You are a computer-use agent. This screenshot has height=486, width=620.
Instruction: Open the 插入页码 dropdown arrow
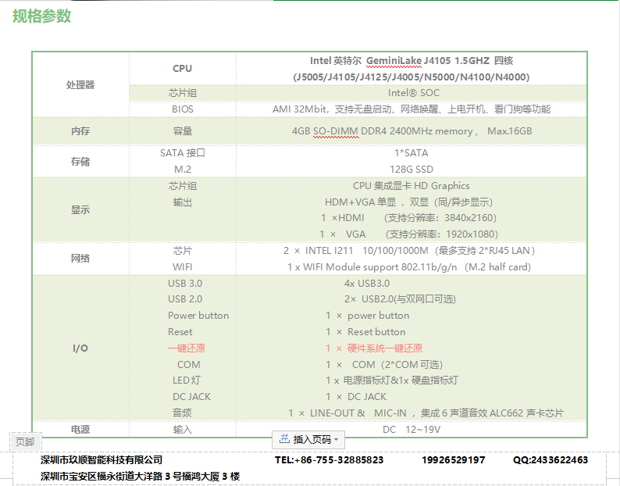(337, 440)
